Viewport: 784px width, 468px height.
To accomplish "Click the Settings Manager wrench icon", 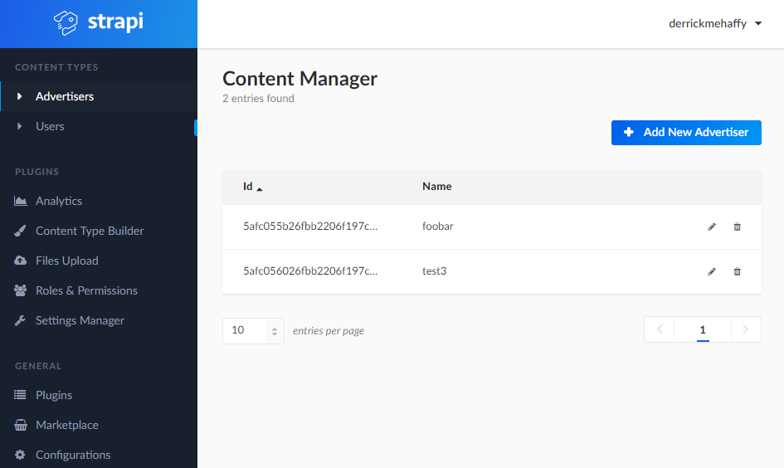I will 20,320.
